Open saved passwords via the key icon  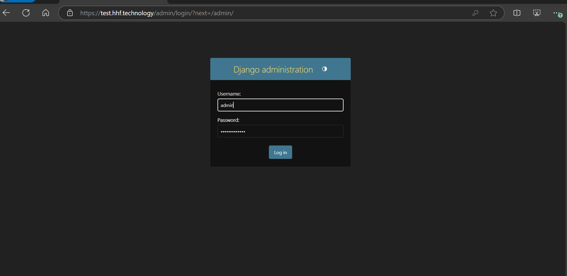[x=475, y=13]
